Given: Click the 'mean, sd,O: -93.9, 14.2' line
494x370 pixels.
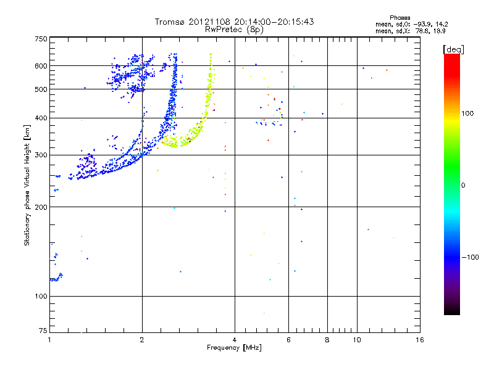Looking at the screenshot, I should tap(411, 24).
